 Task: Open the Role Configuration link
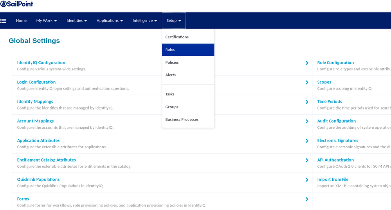(x=335, y=63)
